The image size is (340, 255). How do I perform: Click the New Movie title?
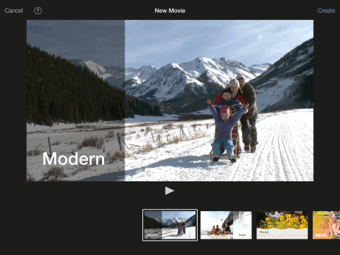click(x=170, y=11)
